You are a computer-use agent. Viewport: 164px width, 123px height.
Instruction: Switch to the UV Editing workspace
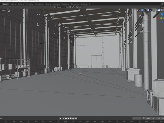[30, 4]
